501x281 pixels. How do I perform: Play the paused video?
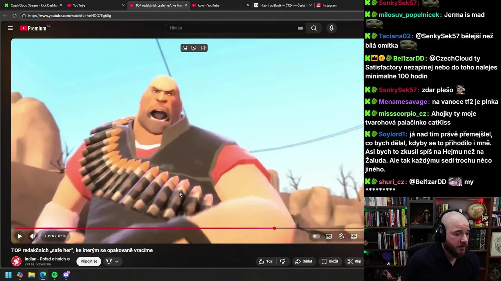pyautogui.click(x=20, y=236)
